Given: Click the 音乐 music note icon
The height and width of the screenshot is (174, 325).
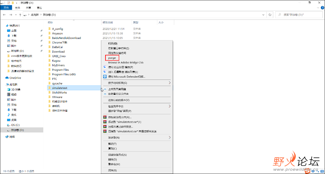Looking at the screenshot, I should tap(8, 115).
